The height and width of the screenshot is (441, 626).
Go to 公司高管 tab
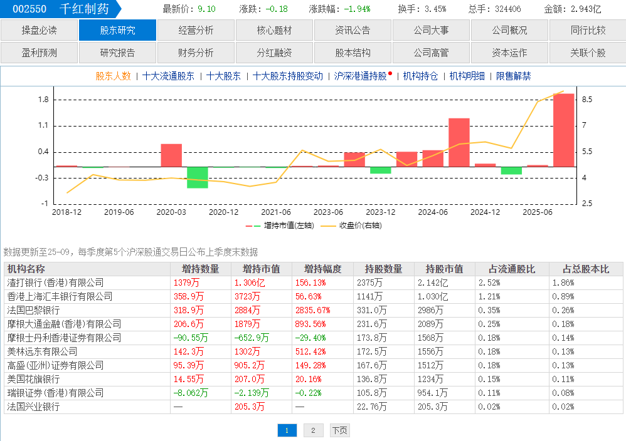431,53
